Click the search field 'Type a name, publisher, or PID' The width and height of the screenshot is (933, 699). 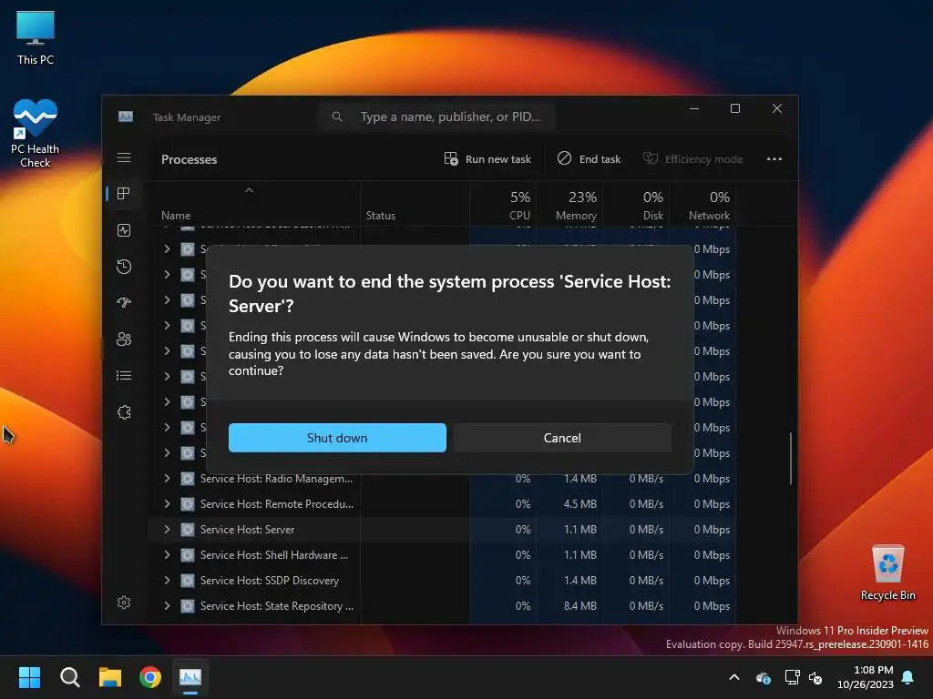tap(436, 116)
